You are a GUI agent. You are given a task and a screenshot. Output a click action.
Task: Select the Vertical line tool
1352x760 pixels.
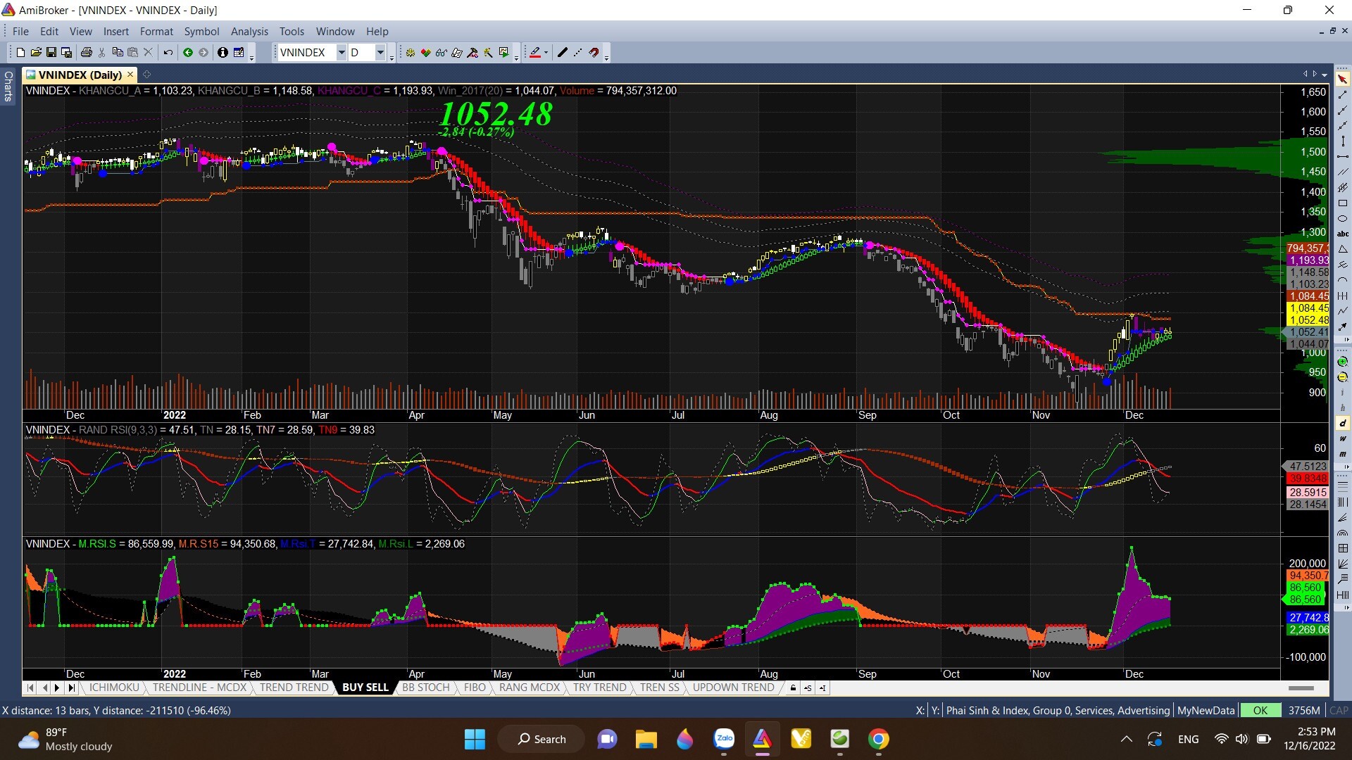(1343, 141)
